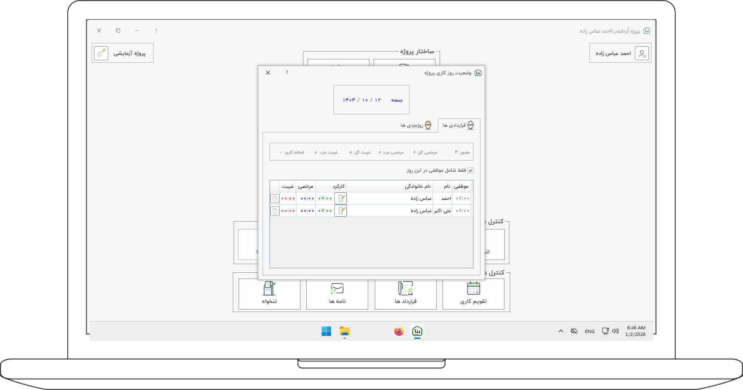The width and height of the screenshot is (743, 390).
Task: Click the احمد عباس زاده user button
Action: [620, 53]
